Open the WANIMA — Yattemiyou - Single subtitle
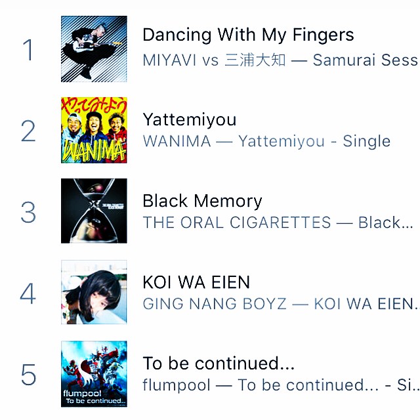This screenshot has width=420, height=420. [266, 141]
